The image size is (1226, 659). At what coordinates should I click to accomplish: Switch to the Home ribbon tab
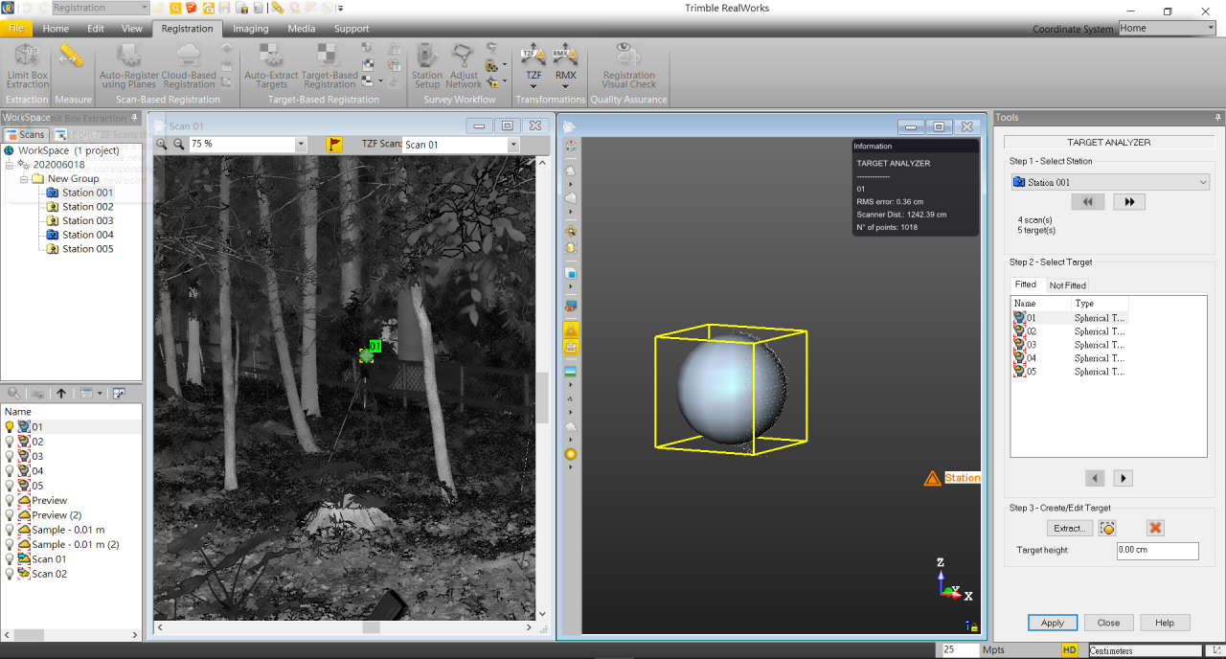56,29
